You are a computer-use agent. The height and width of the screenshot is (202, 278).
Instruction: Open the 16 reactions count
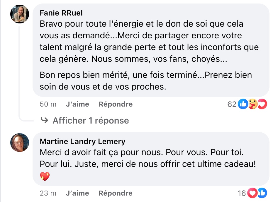242,193
